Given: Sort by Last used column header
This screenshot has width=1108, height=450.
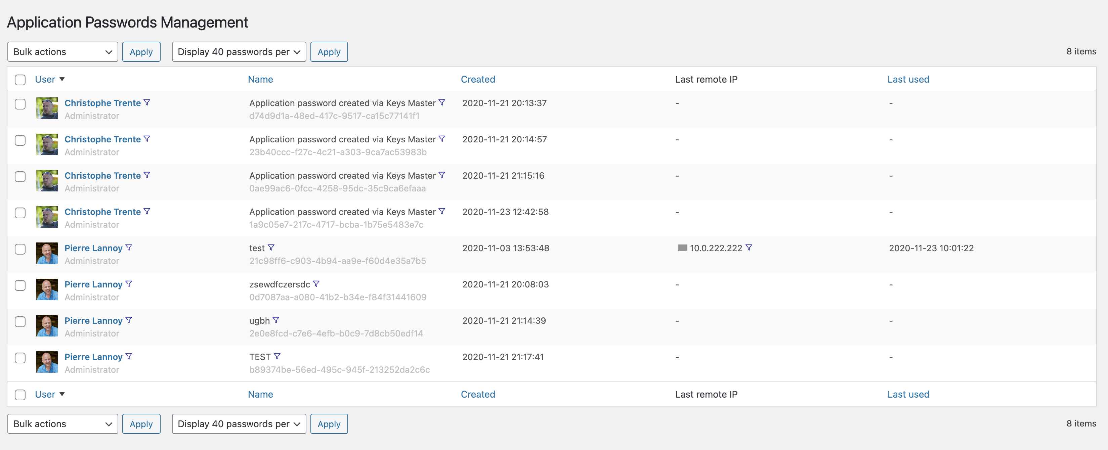Looking at the screenshot, I should (x=908, y=79).
